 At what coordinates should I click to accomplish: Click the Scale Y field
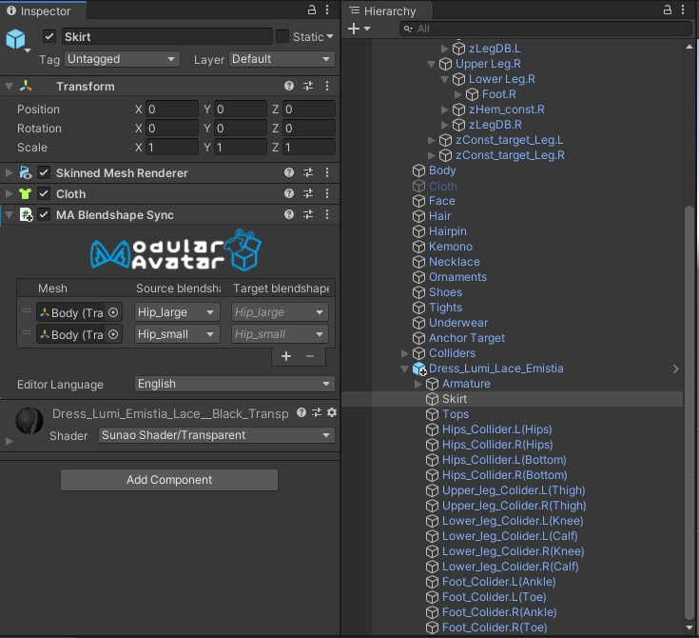point(241,147)
